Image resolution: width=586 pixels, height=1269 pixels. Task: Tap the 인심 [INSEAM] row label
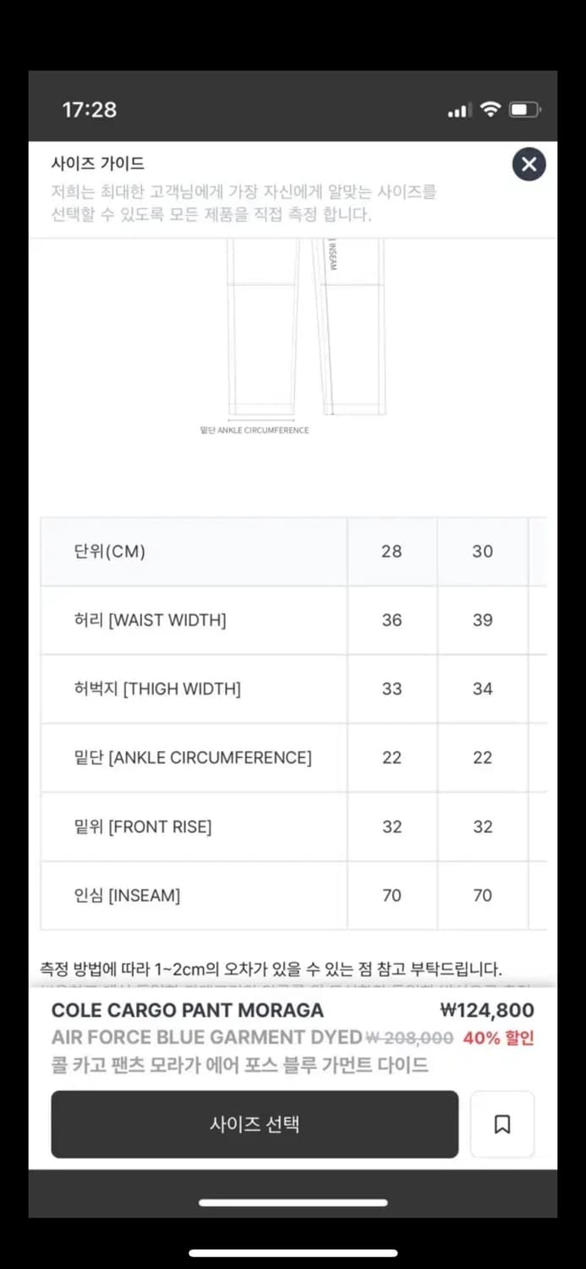click(x=127, y=895)
